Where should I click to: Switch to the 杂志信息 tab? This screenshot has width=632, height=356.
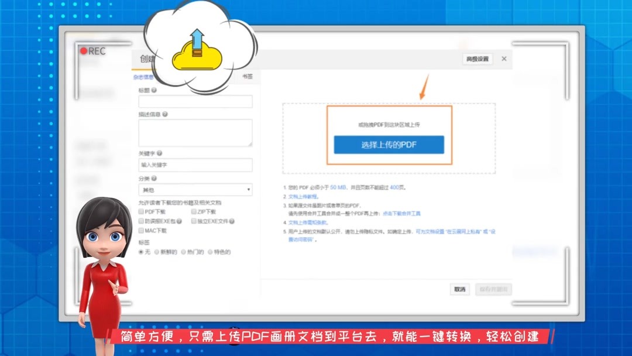tap(145, 76)
